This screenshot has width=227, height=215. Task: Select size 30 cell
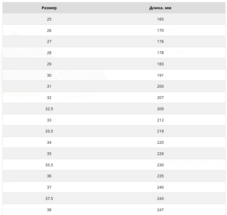[49, 75]
